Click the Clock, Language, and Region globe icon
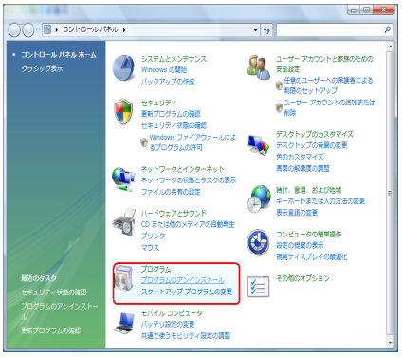Viewport: 402px width, 358px height. (x=259, y=199)
